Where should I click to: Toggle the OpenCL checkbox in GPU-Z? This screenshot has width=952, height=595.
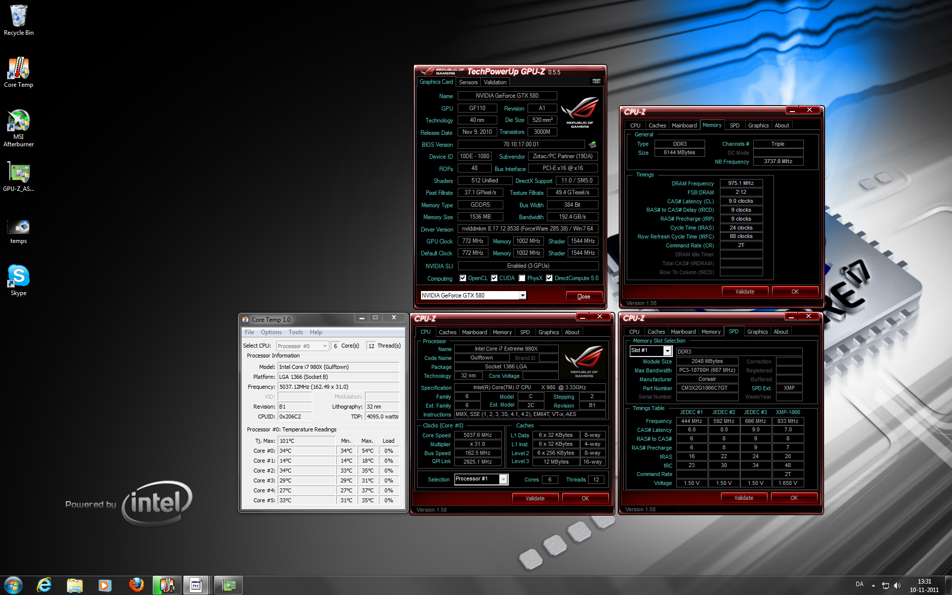click(x=463, y=278)
